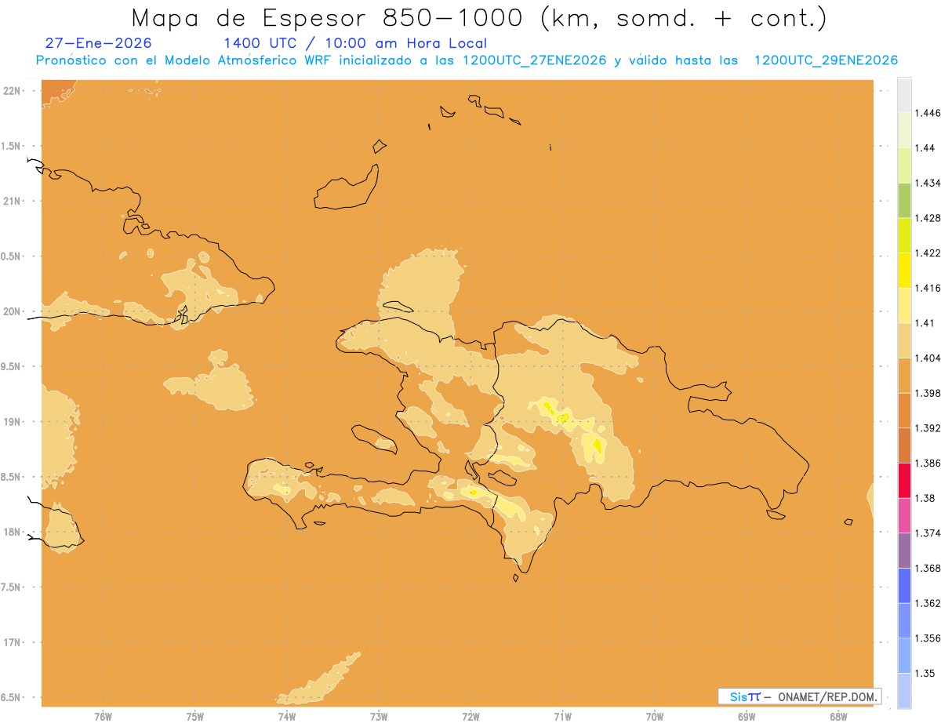The image size is (941, 727).
Task: Click the 69W longitude label
Action: [x=747, y=717]
